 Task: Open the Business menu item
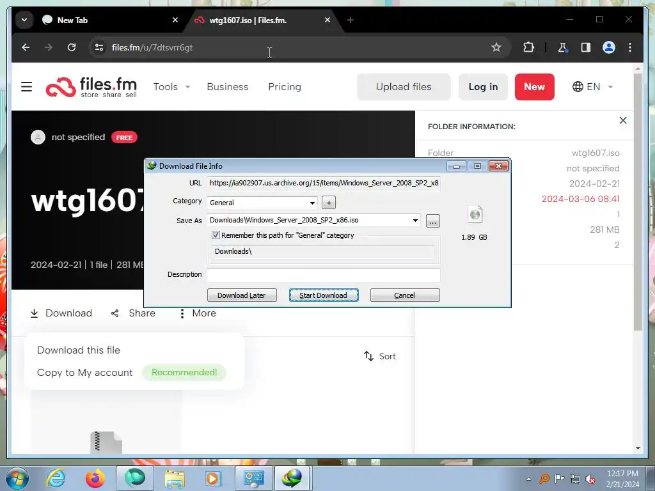coord(228,87)
